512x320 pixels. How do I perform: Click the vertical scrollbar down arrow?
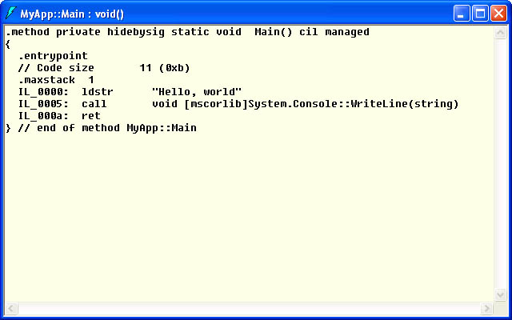[x=500, y=294]
